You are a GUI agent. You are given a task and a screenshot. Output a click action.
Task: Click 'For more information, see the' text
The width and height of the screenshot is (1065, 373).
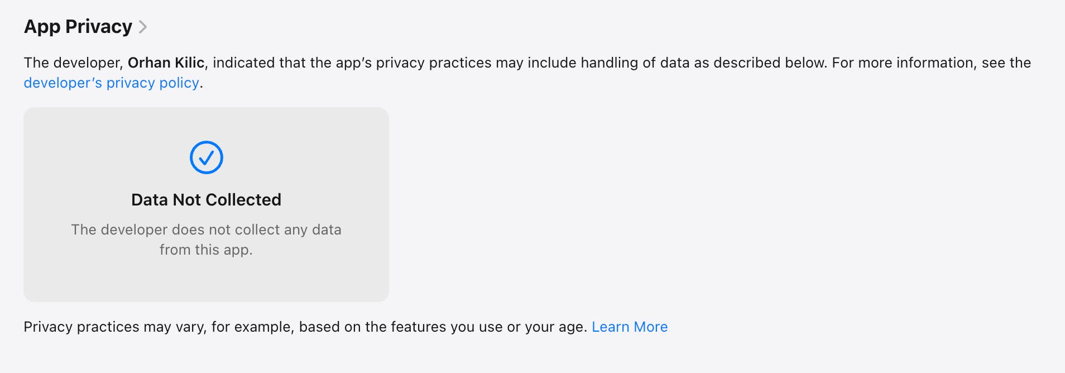pyautogui.click(x=931, y=63)
